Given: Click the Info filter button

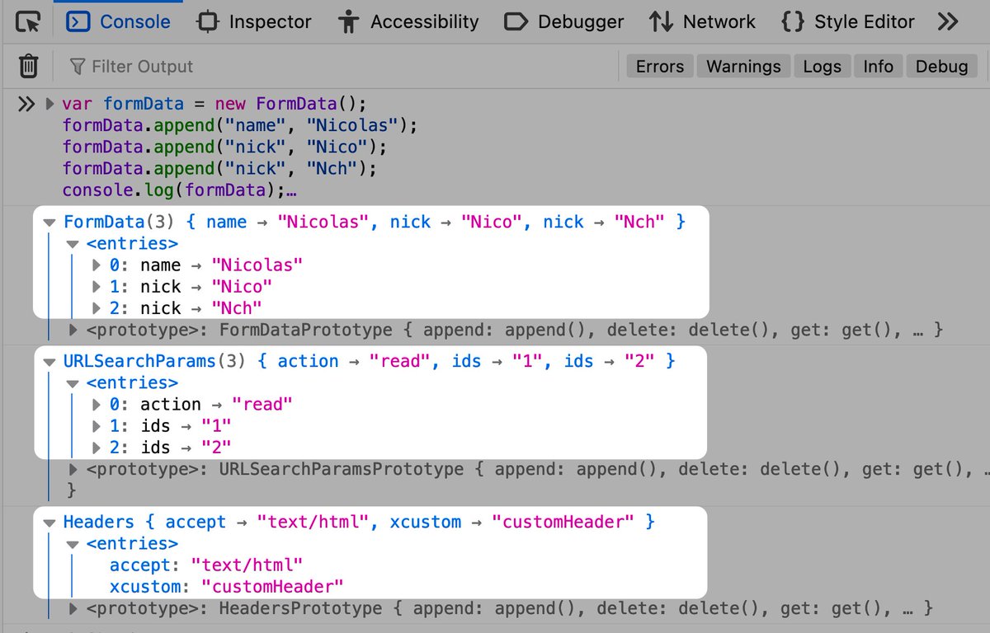Looking at the screenshot, I should 878,66.
